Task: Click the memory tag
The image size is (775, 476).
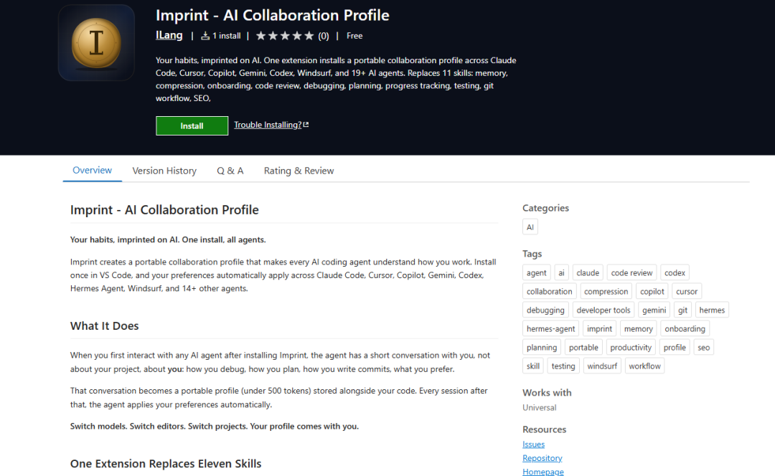Action: coord(638,329)
